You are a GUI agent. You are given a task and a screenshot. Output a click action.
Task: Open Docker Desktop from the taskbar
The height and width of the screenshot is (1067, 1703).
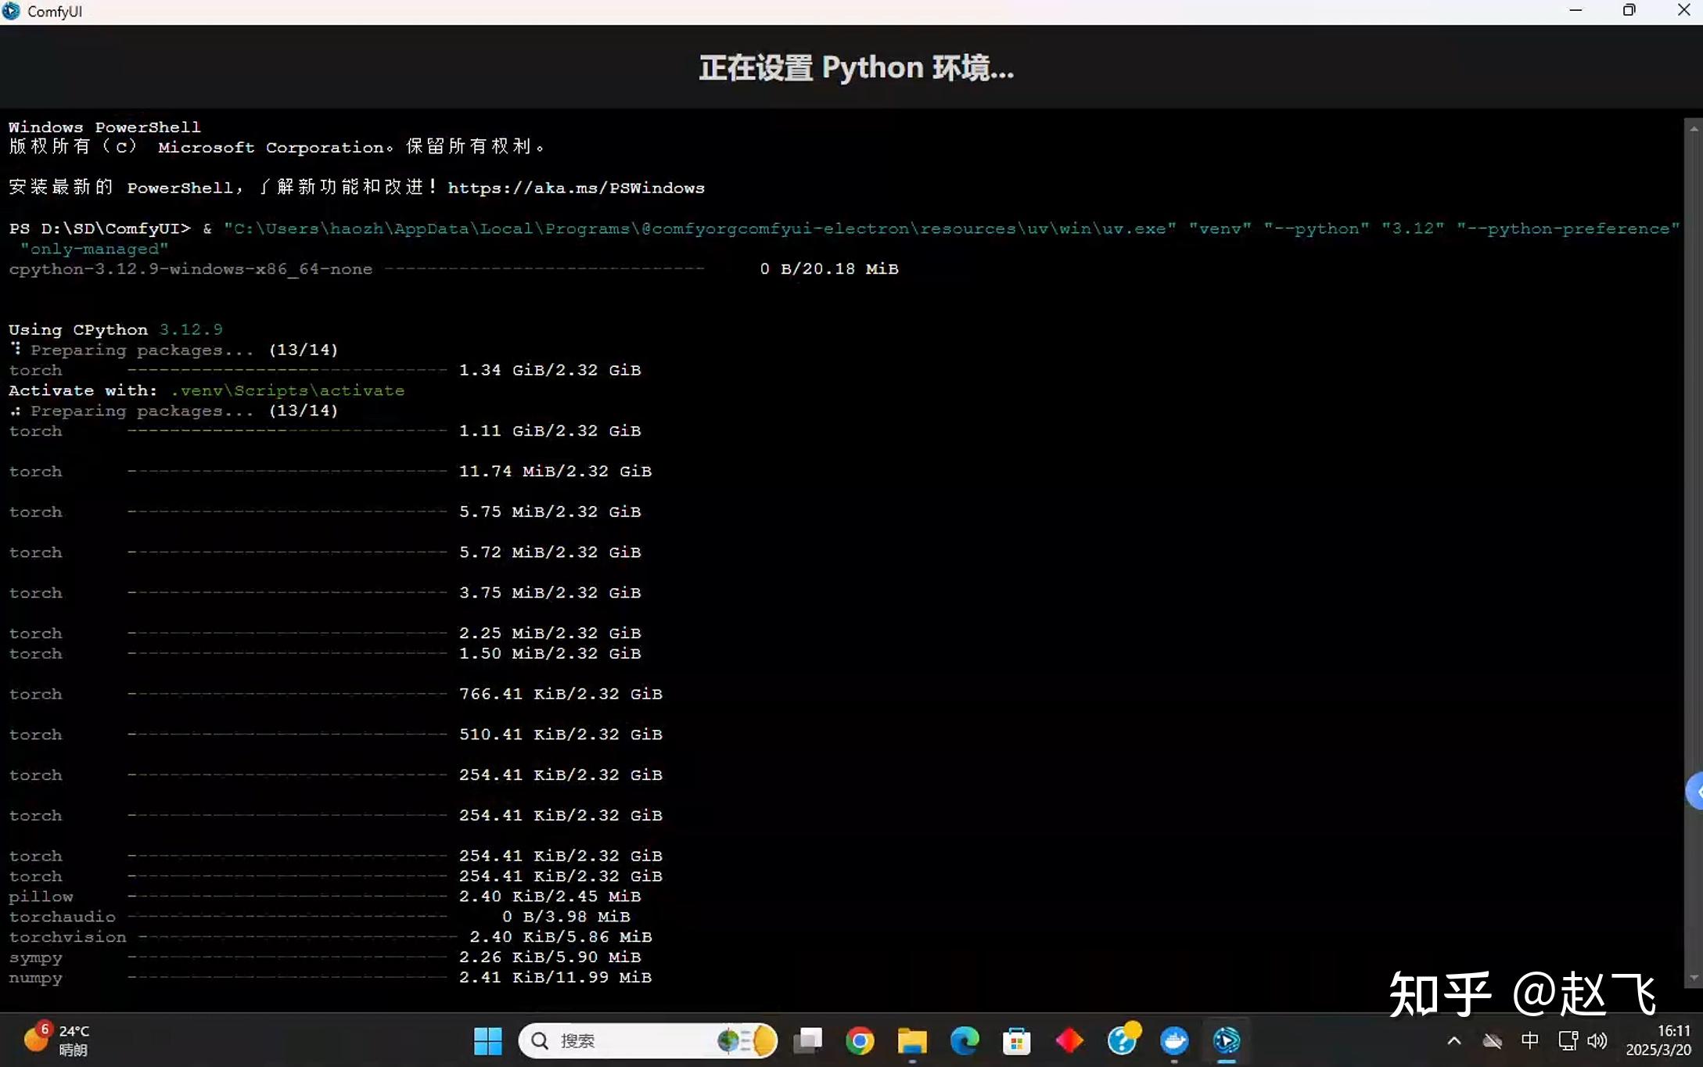tap(1173, 1040)
